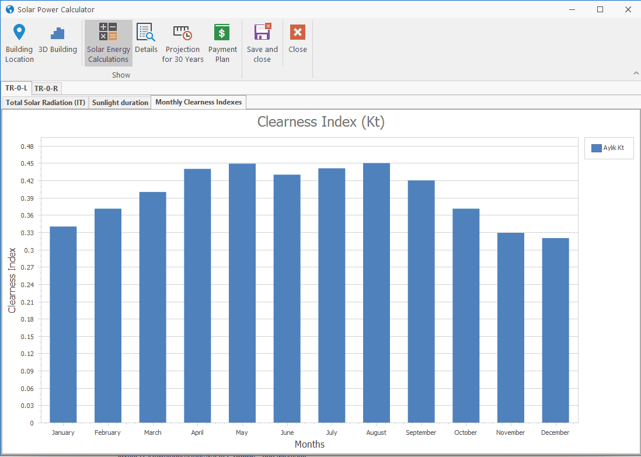This screenshot has width=641, height=457.
Task: Switch to the TR-0-L tab
Action: (x=16, y=88)
